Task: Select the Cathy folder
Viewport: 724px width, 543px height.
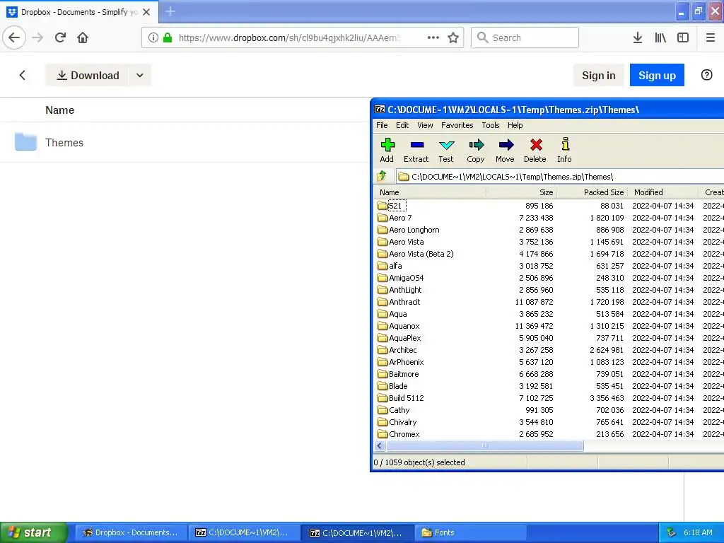Action: tap(399, 409)
